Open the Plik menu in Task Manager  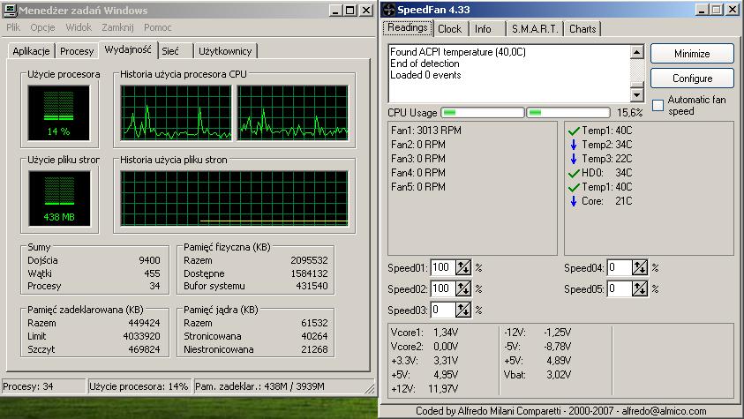click(13, 27)
